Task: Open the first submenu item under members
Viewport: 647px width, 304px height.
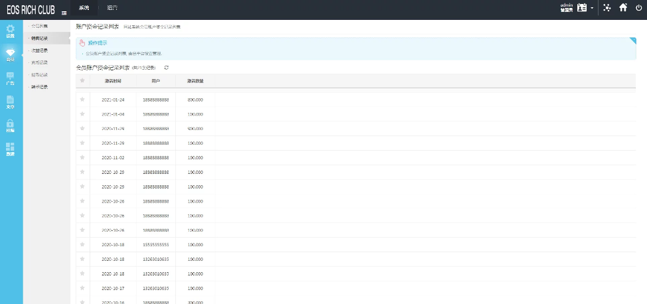Action: pos(39,26)
